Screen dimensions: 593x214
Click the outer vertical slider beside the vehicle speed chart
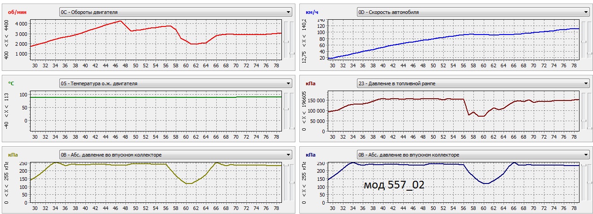(589, 39)
